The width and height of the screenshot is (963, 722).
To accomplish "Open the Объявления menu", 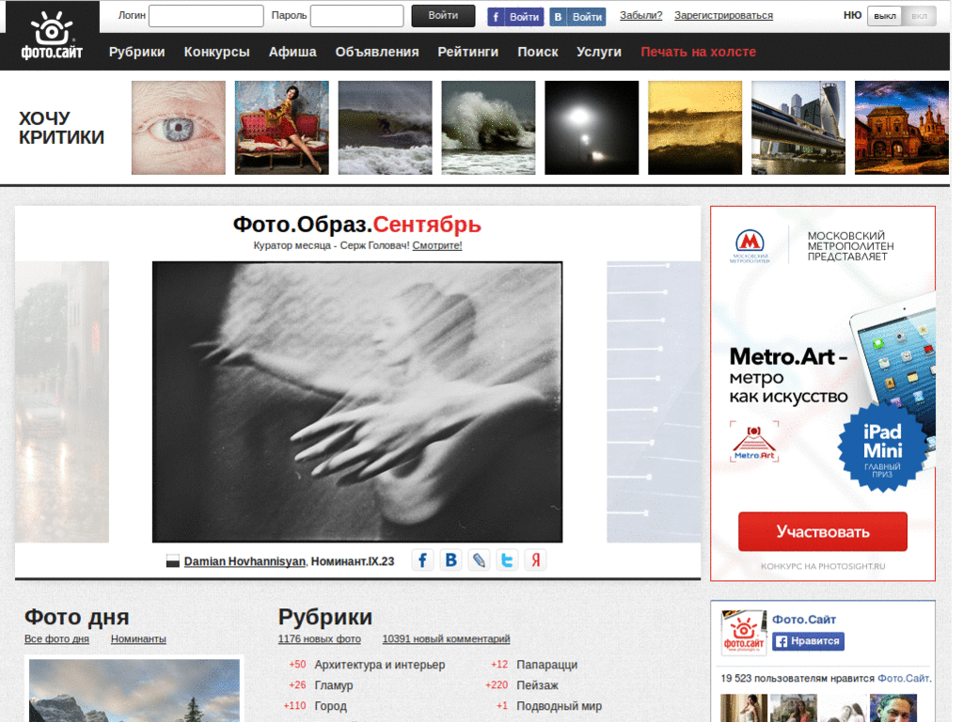I will (377, 53).
